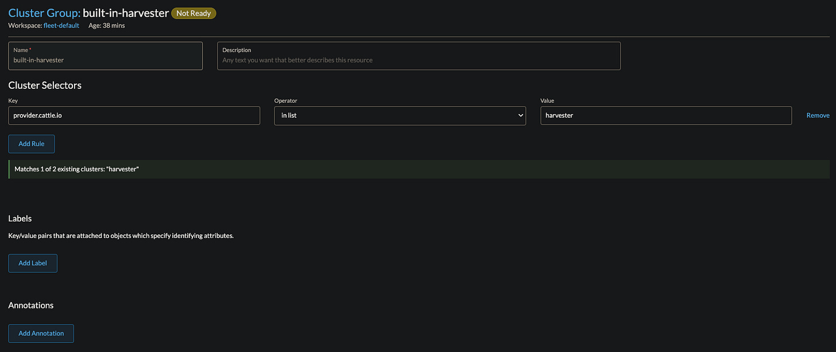This screenshot has width=836, height=352.
Task: Click the Key/value pairs description text
Action: pos(121,236)
